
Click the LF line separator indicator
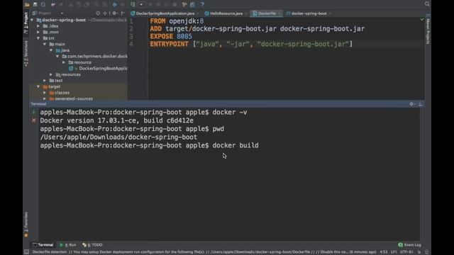(x=394, y=252)
